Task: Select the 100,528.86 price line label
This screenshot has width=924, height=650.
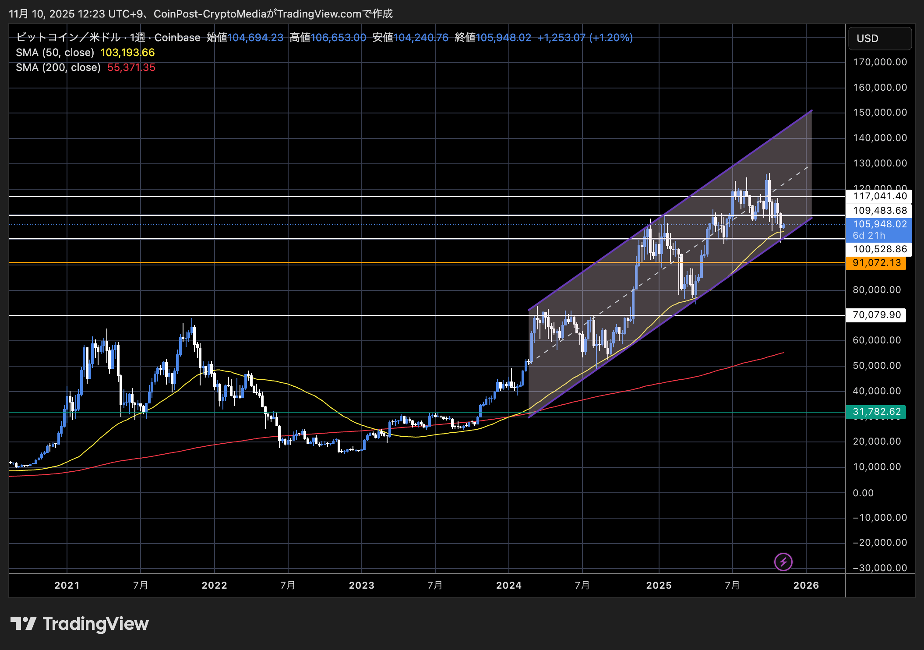Action: (879, 249)
